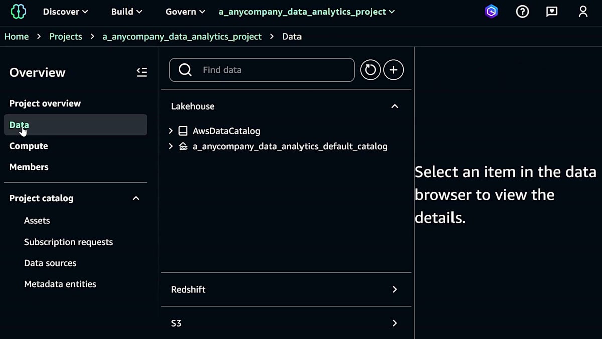Add data with the plus button
Screen dimensions: 602x339
click(x=394, y=70)
